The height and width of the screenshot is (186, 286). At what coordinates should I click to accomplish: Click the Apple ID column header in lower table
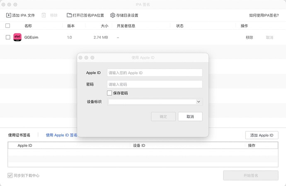[x=25, y=145]
